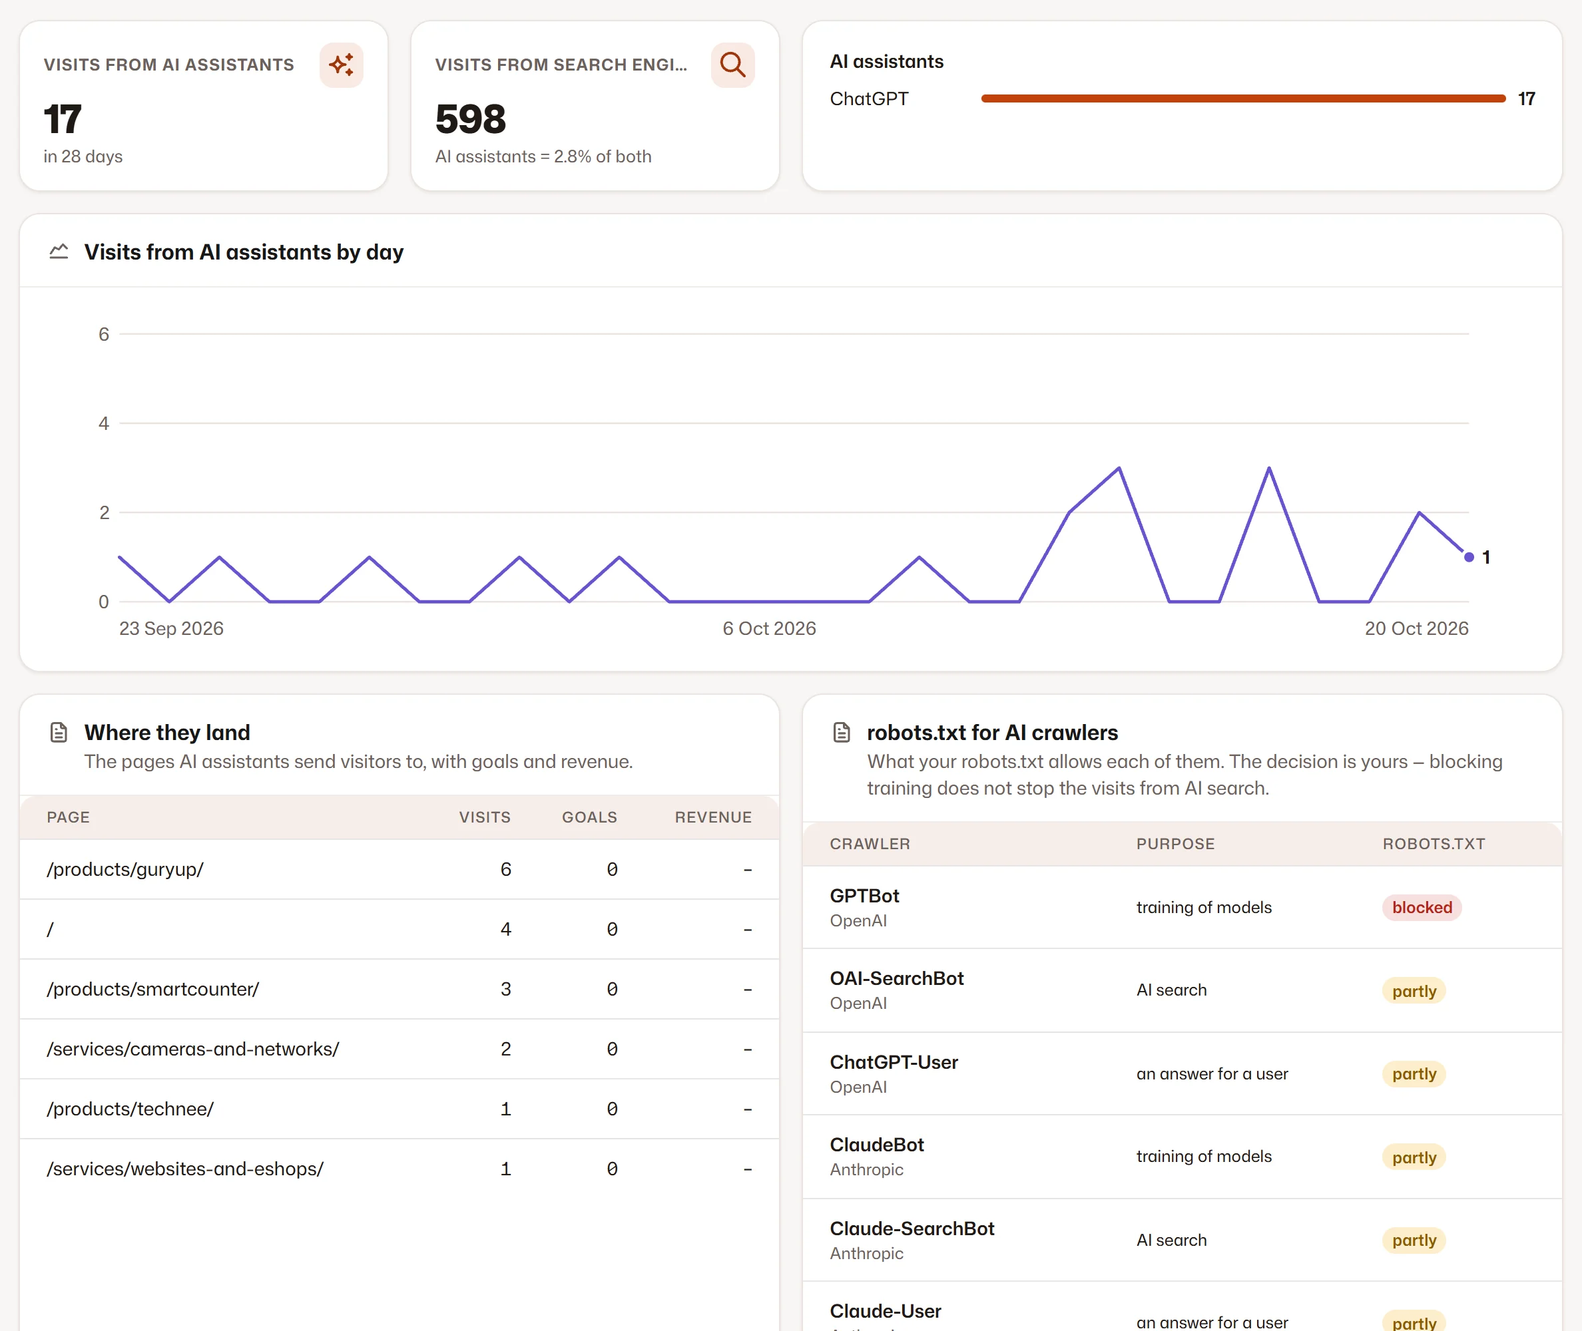This screenshot has width=1582, height=1331.
Task: Click the 'AI assistants = 2.8% of both' text
Action: point(543,156)
